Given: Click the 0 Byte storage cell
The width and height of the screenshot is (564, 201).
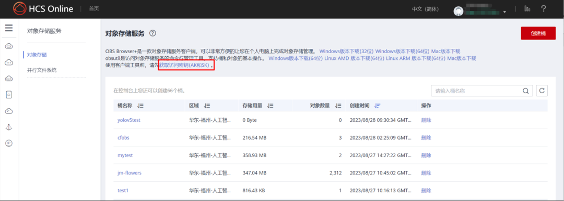Looking at the screenshot, I should click(x=250, y=120).
